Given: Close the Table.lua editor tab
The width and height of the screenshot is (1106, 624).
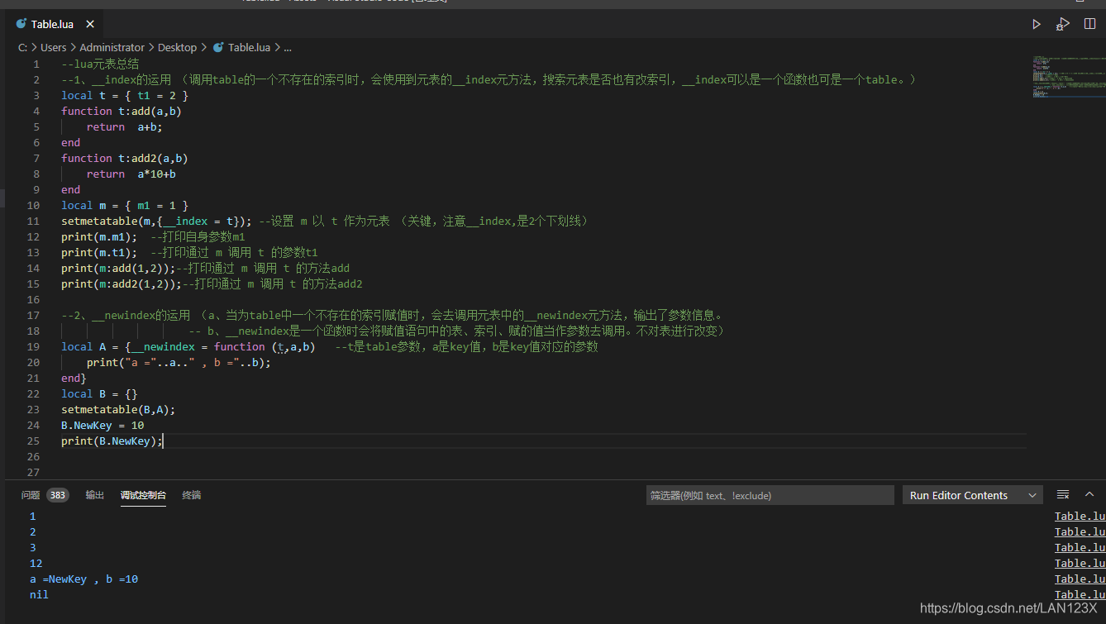Looking at the screenshot, I should [90, 25].
